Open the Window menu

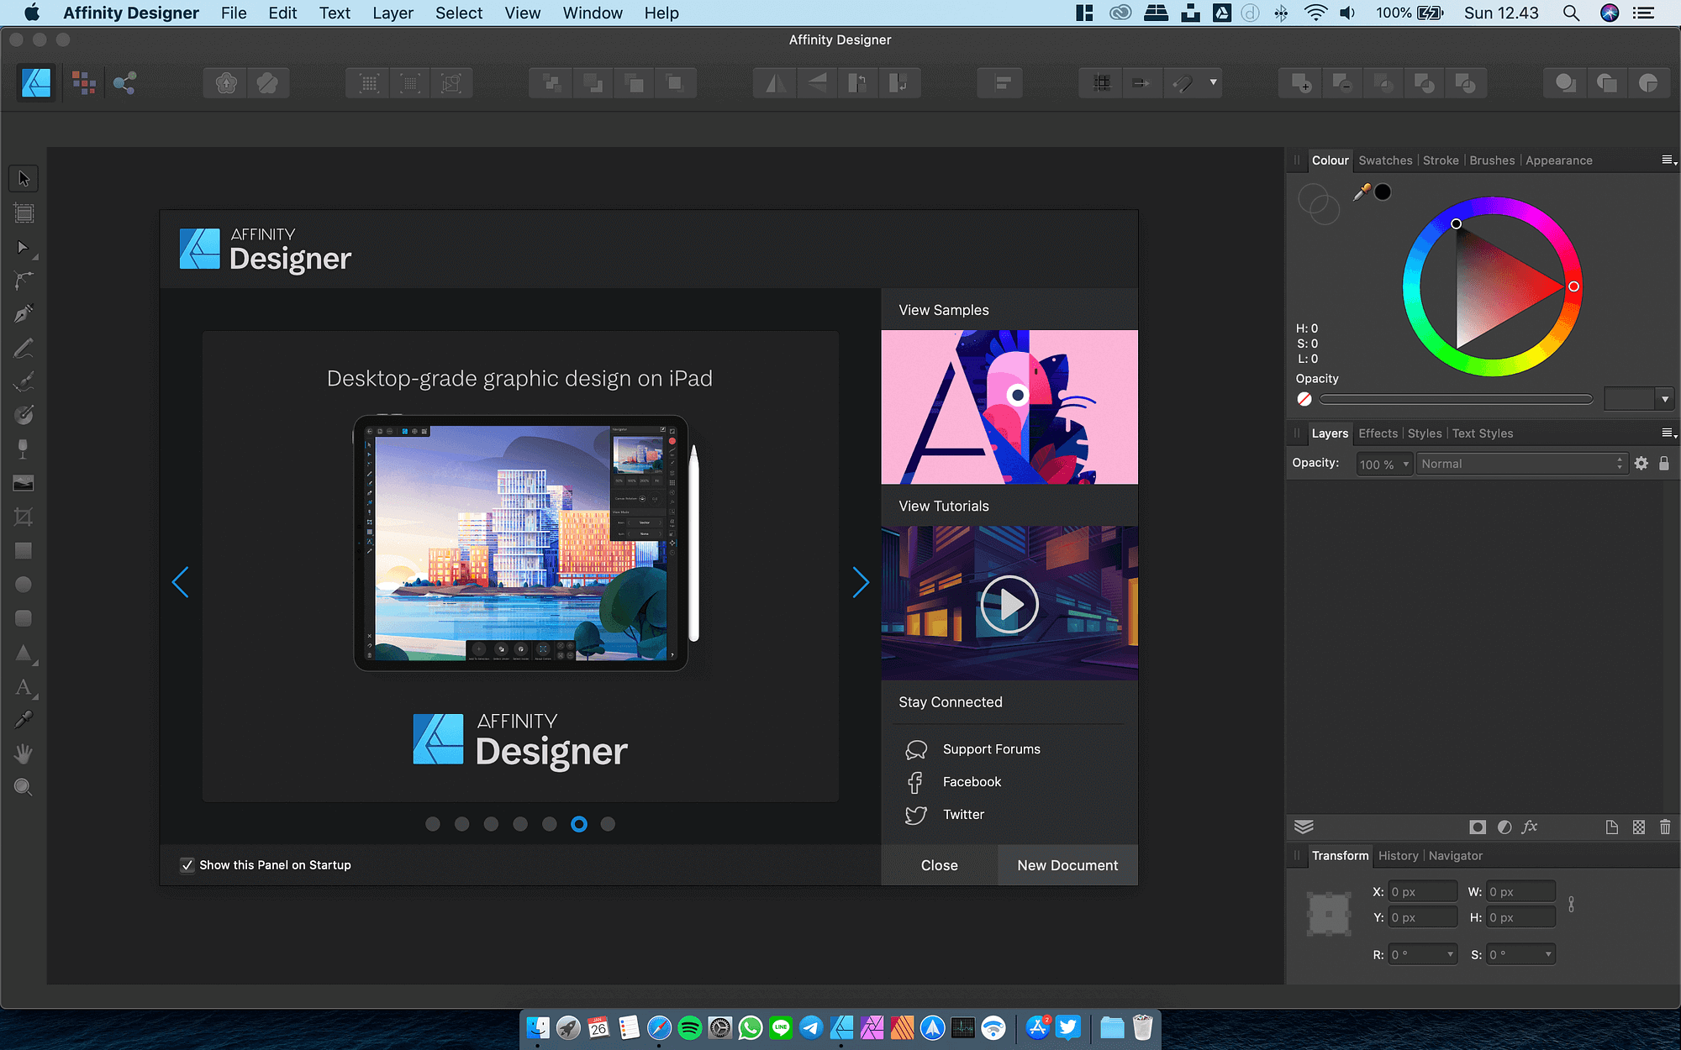click(592, 13)
